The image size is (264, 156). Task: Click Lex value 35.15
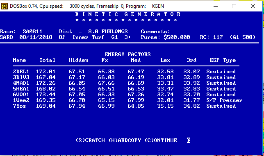165,106
